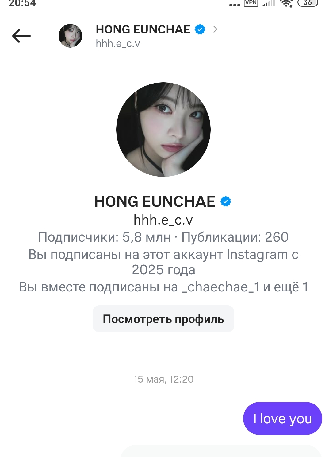This screenshot has height=457, width=329.
Task: Tap the large HONG EUNCHAE profile name
Action: [155, 202]
